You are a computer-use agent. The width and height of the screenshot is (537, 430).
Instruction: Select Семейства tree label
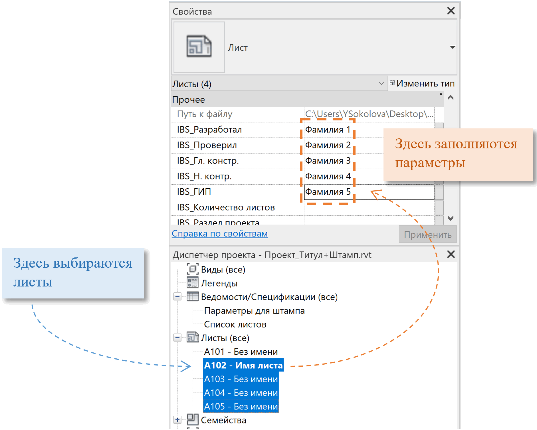click(223, 420)
